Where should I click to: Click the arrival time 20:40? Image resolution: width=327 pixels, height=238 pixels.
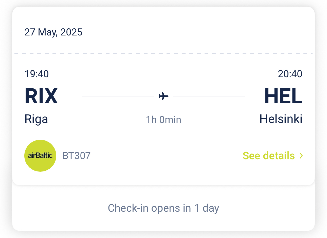(290, 74)
